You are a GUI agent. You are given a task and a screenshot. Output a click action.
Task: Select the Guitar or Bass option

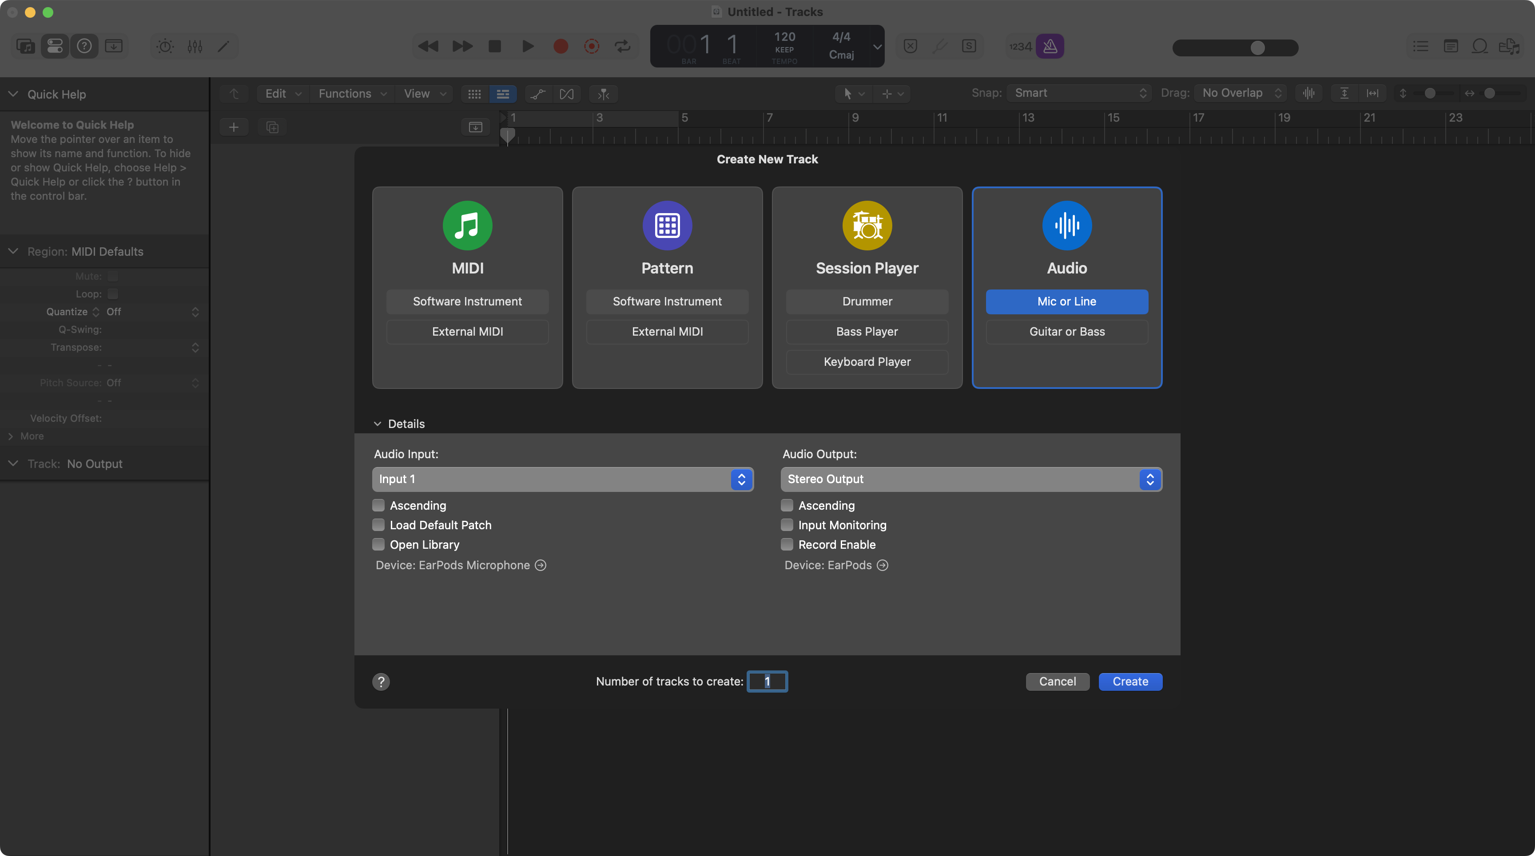coord(1066,332)
